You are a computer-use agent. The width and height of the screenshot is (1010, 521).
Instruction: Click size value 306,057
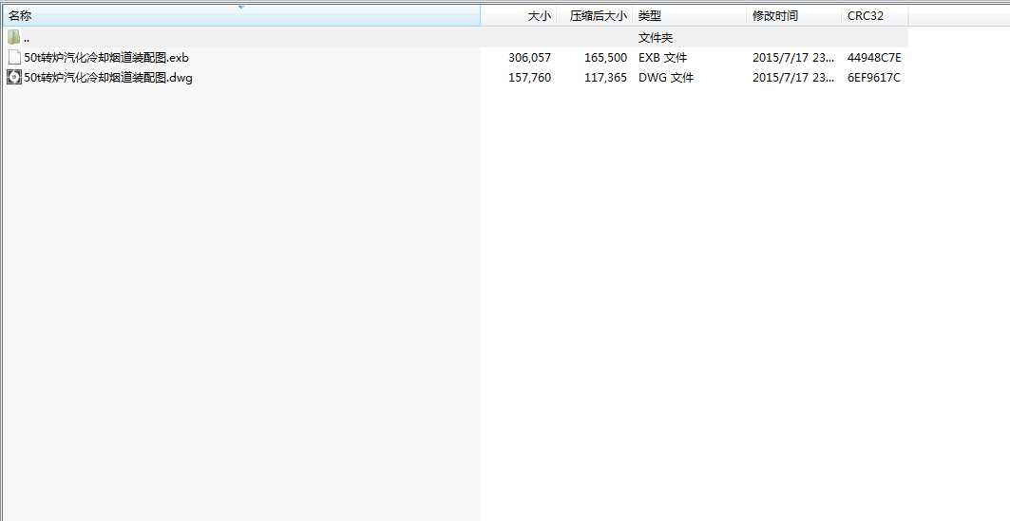[x=529, y=58]
